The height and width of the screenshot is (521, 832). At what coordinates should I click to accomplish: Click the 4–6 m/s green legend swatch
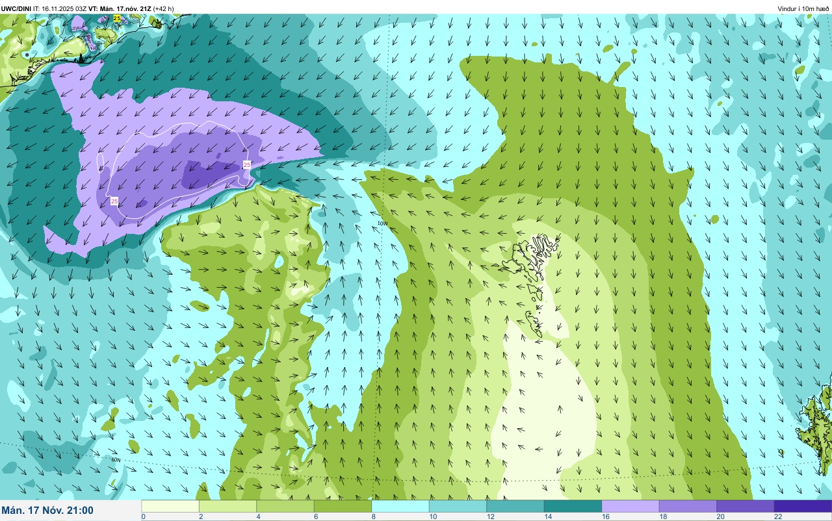[x=285, y=506]
